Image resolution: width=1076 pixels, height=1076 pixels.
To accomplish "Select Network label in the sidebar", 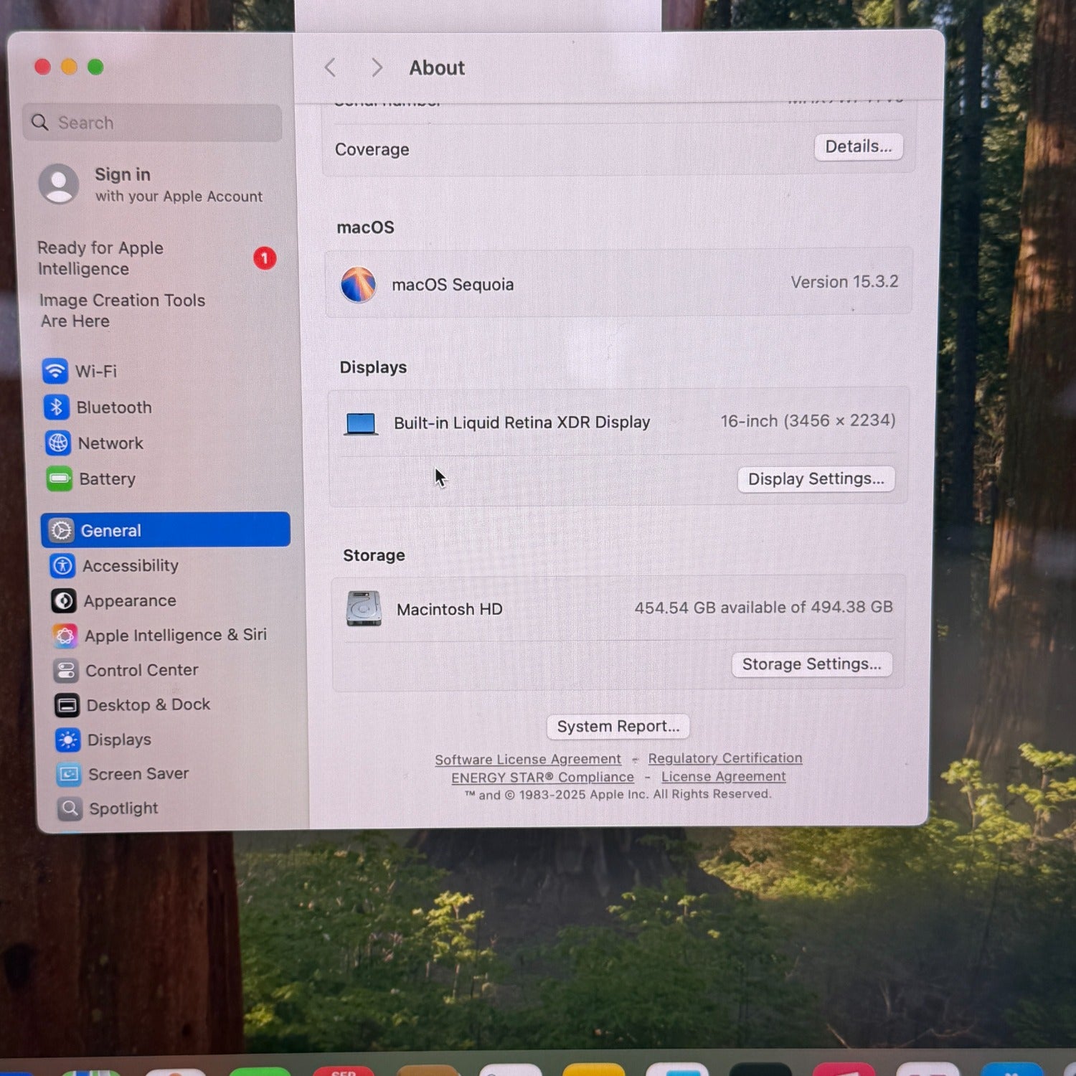I will tap(110, 443).
